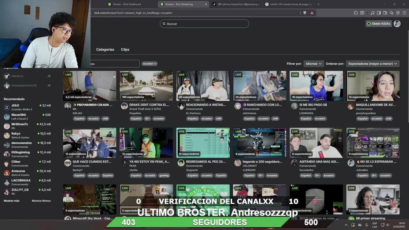Click the Obtén KICKs button
The height and width of the screenshot is (230, 409).
pos(379,24)
